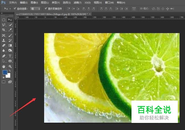This screenshot has height=130, width=185.
Task: Select the Elliptical Marquee tool
Action: click(x=3, y=20)
